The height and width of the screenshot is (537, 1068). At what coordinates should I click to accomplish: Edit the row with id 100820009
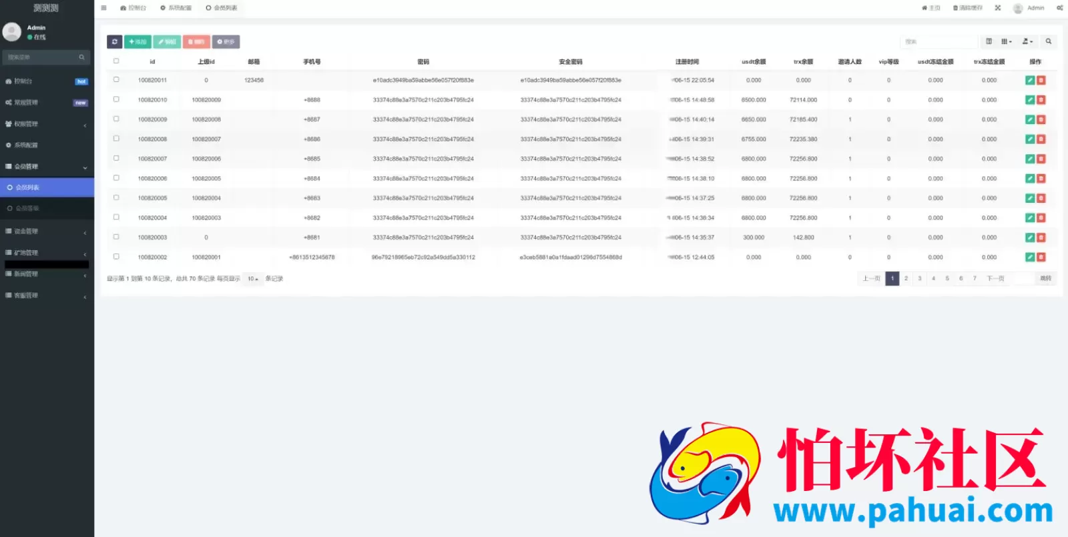(1030, 119)
